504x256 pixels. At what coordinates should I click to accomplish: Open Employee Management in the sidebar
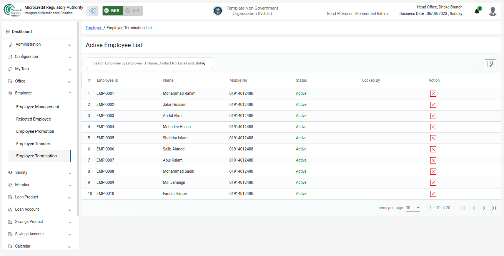coord(38,107)
